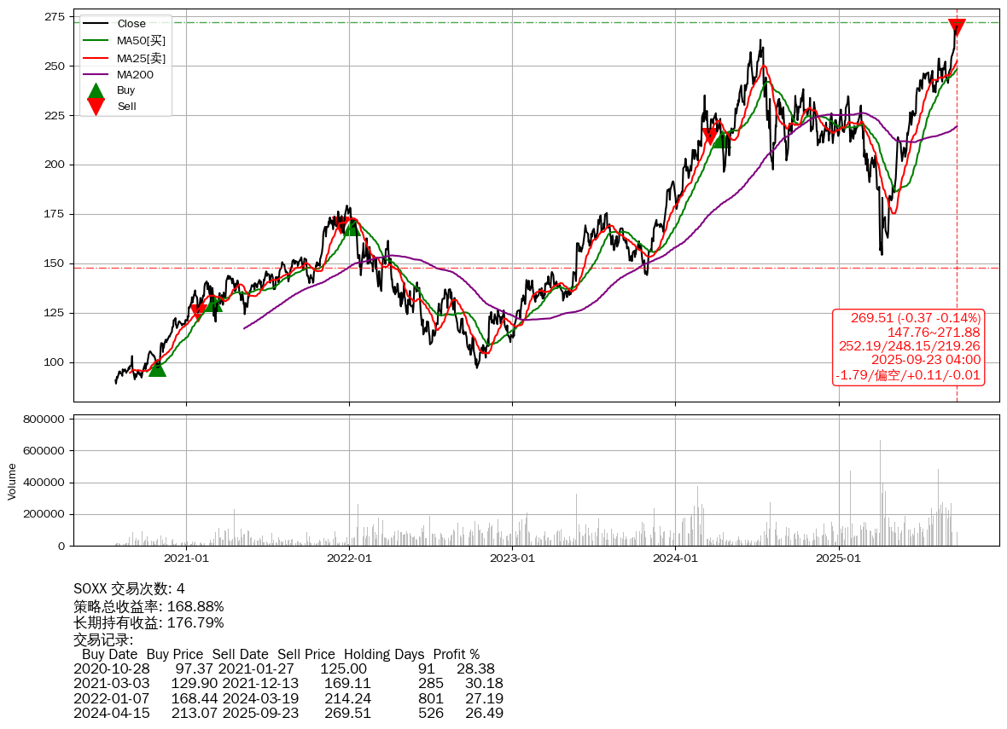Click the red Sell marker from March 2024
Viewport: 1007px width, 729px height.
coord(709,136)
